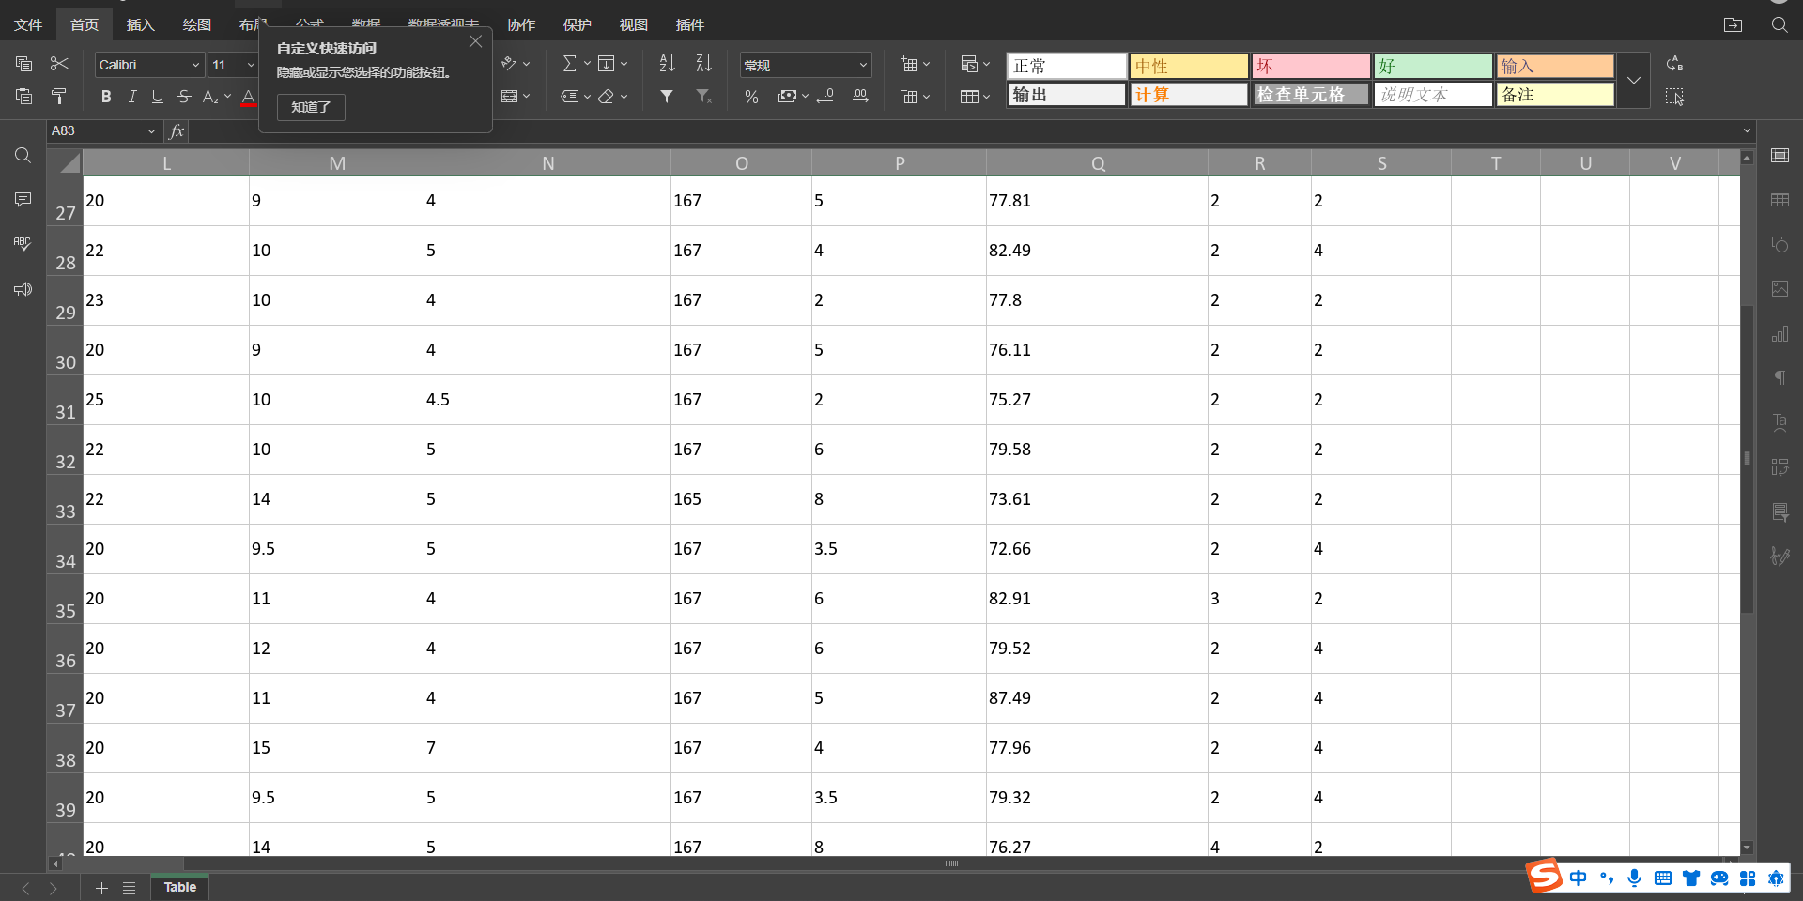1803x901 pixels.
Task: Open Table Settings in right sidebar
Action: coord(1780,200)
